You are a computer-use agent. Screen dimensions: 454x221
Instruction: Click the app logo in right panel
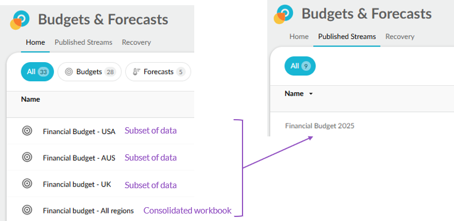[x=283, y=14]
